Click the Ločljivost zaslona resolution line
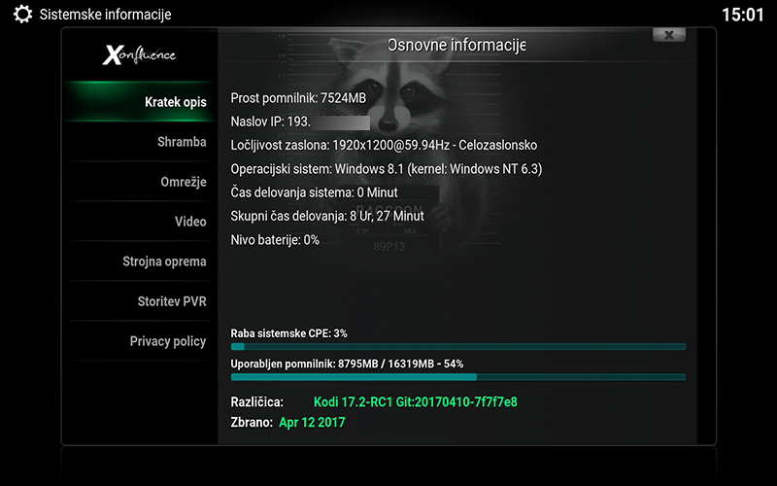Viewport: 777px width, 486px height. [x=384, y=145]
